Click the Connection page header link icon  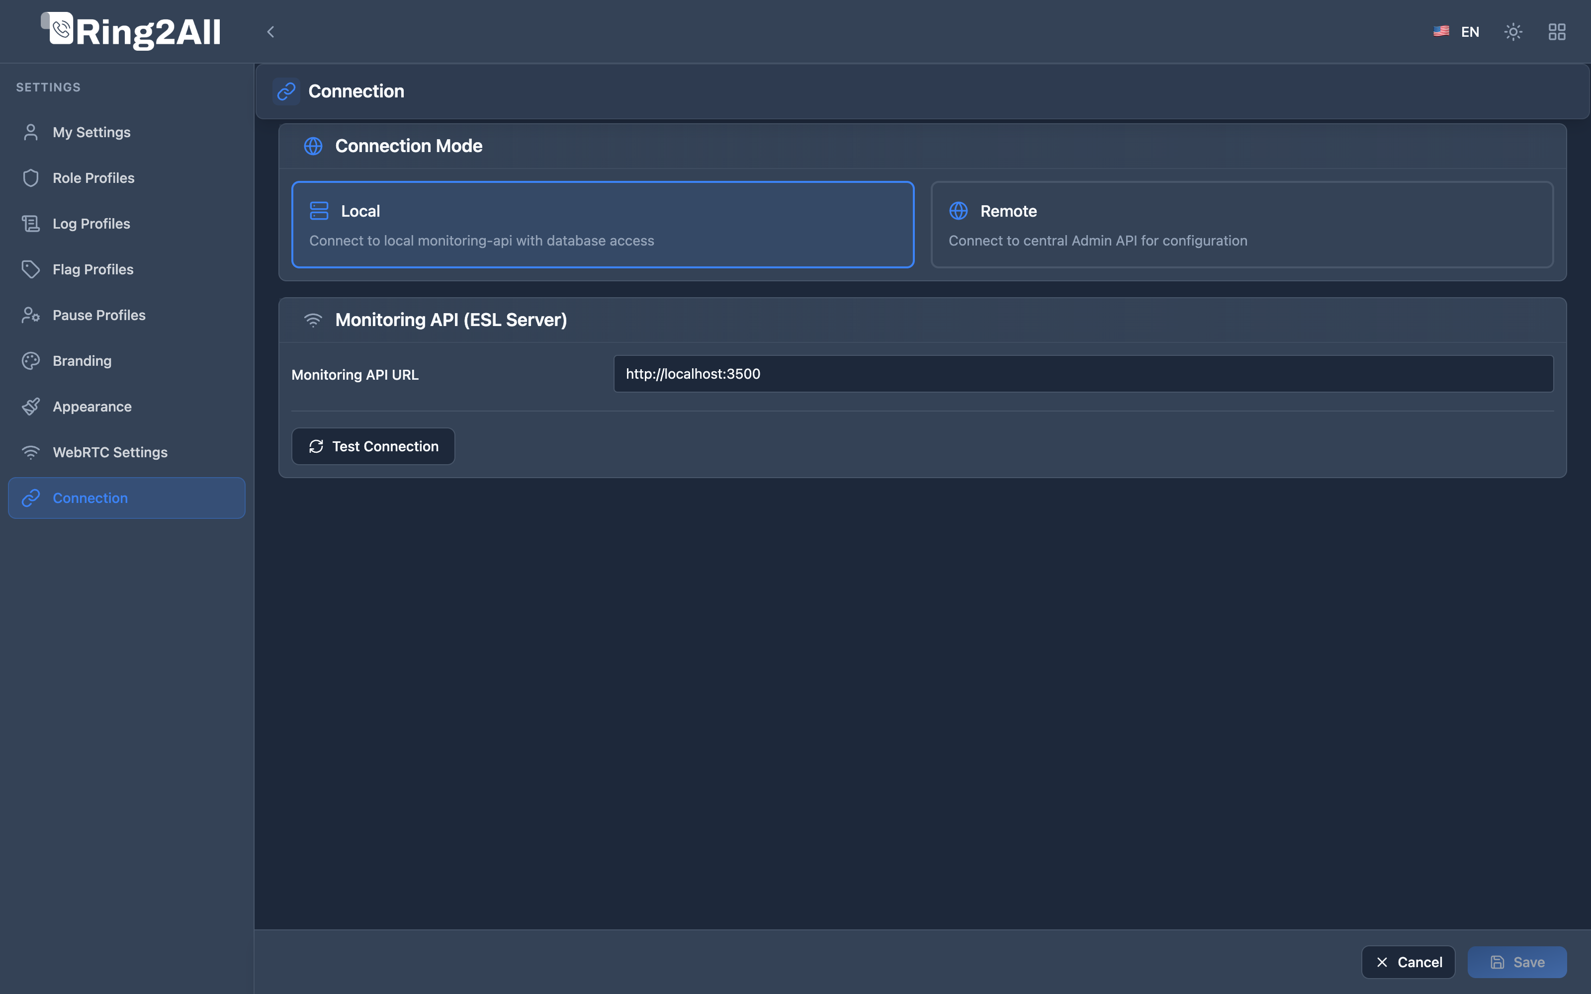click(286, 91)
